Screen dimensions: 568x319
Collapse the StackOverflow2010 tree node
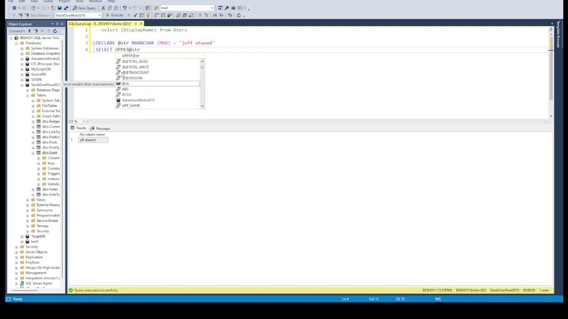tap(22, 85)
